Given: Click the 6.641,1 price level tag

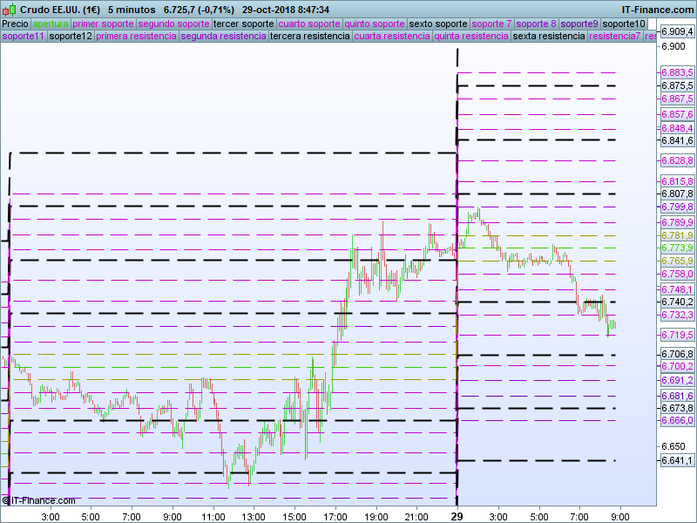Looking at the screenshot, I should pyautogui.click(x=677, y=460).
